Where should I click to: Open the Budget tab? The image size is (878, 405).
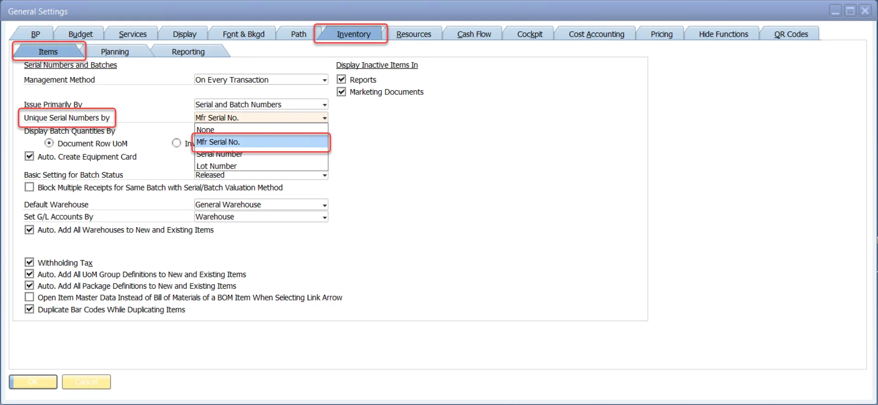pos(80,34)
